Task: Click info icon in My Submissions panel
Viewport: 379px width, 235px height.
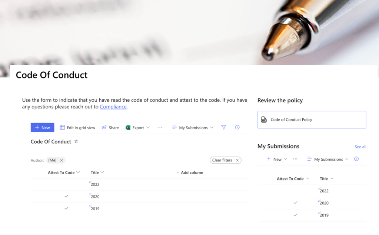Action: click(356, 159)
